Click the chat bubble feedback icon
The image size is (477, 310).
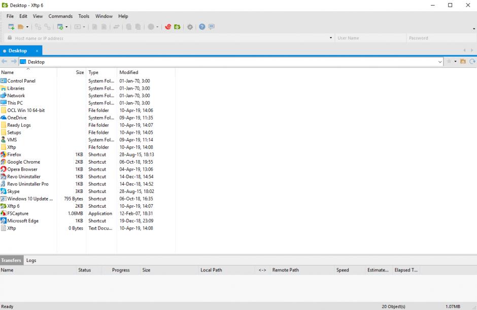pyautogui.click(x=212, y=27)
